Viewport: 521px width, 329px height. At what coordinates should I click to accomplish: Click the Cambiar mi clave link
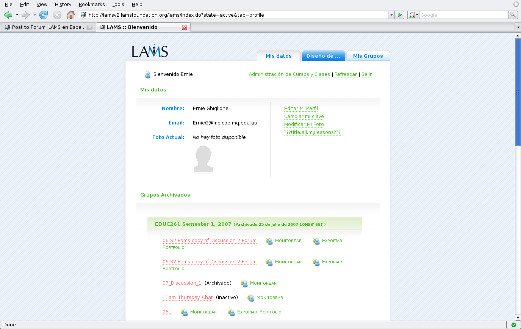coord(304,116)
